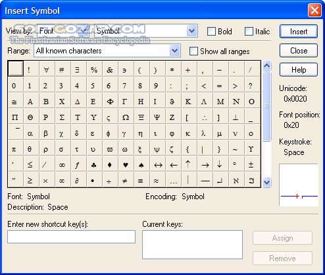Select the club suit ♣ symbol
Screen dimensions: 325x275
[95, 164]
